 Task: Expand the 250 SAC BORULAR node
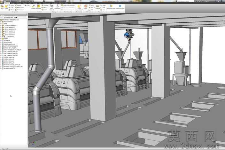[x=1, y=63]
